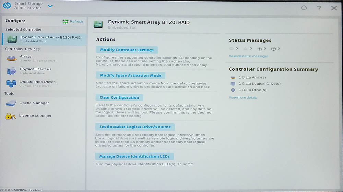Click the Data Logical Drive(s) summary icon
Viewport: 343px width, 192px height.
pyautogui.click(x=233, y=84)
